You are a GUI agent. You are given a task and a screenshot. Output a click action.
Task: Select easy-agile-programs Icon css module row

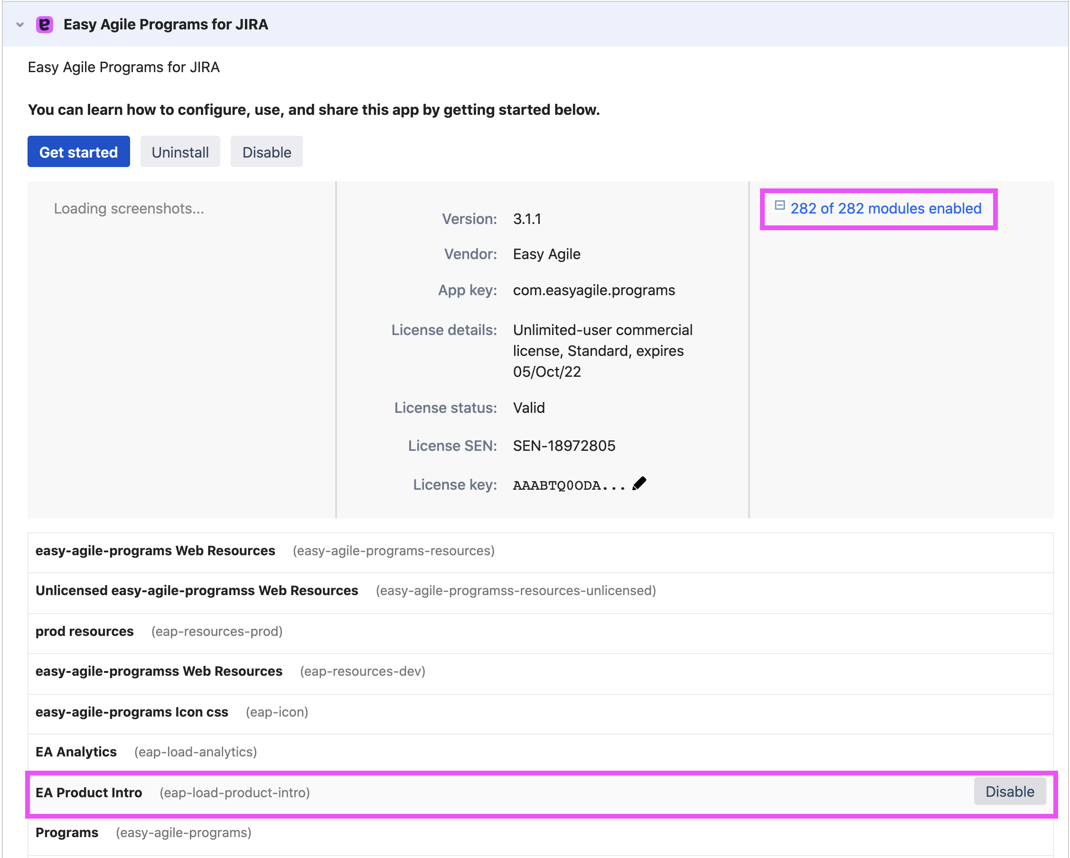click(x=131, y=712)
